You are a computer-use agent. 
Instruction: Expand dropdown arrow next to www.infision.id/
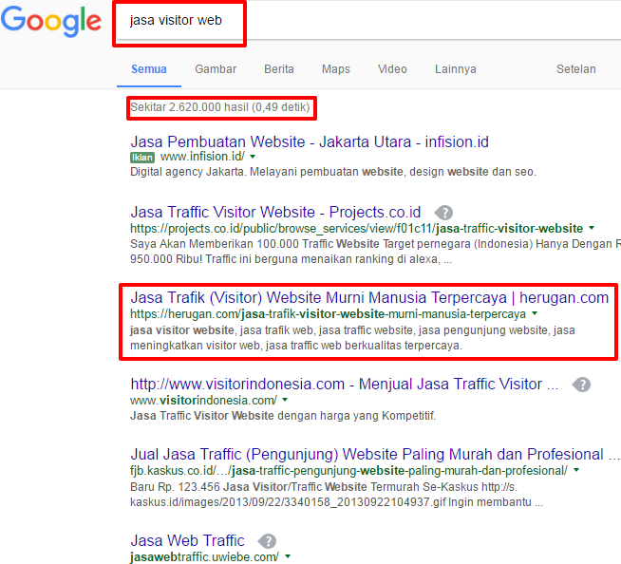pyautogui.click(x=253, y=157)
